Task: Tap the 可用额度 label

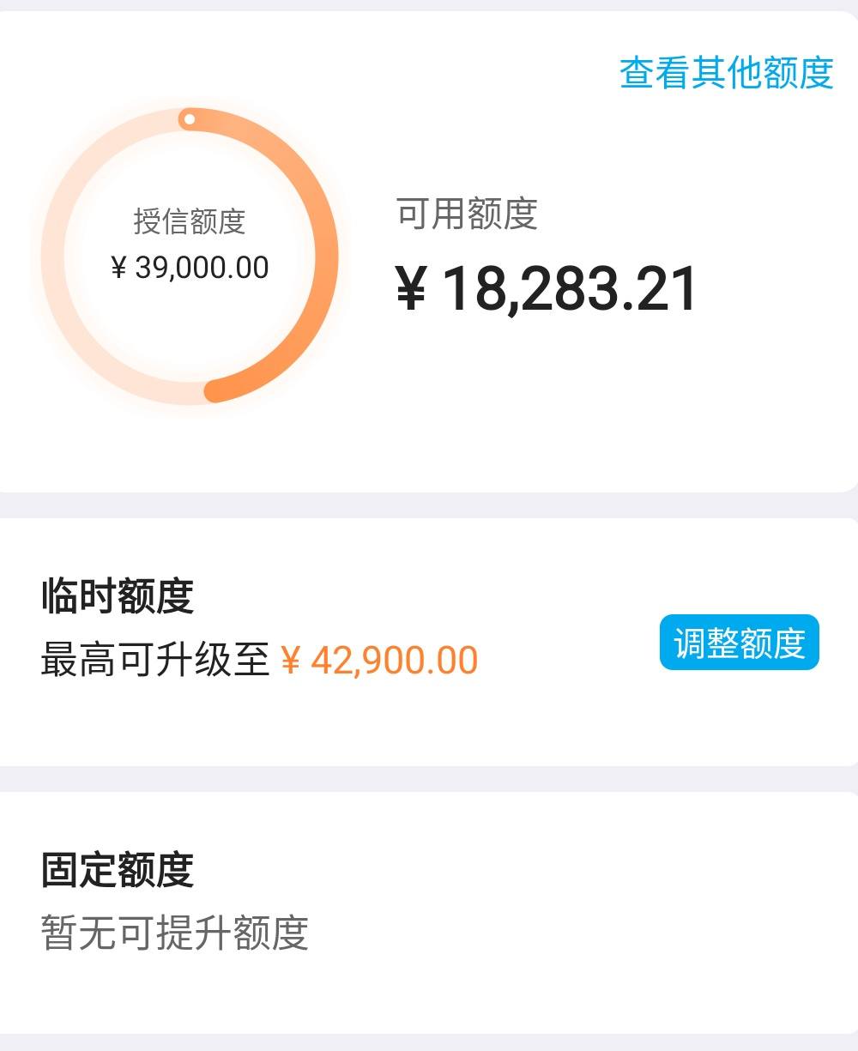Action: click(467, 213)
